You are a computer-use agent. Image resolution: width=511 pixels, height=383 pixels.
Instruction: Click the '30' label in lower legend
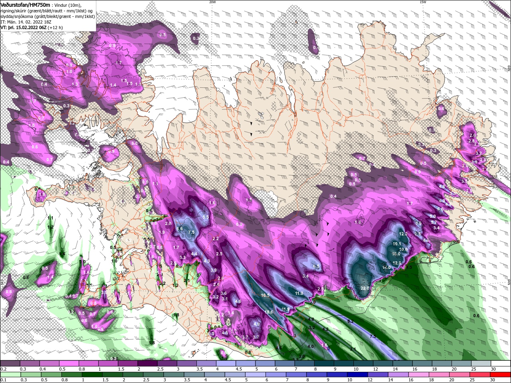[x=493, y=380]
